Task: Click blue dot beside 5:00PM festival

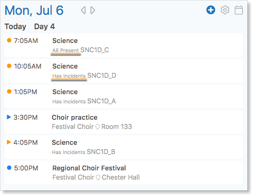Action: pyautogui.click(x=9, y=168)
